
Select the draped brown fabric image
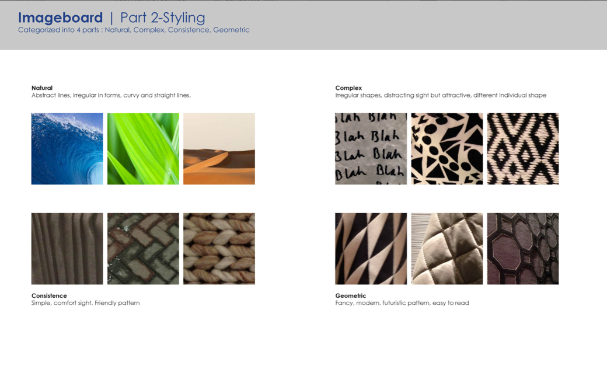click(67, 249)
